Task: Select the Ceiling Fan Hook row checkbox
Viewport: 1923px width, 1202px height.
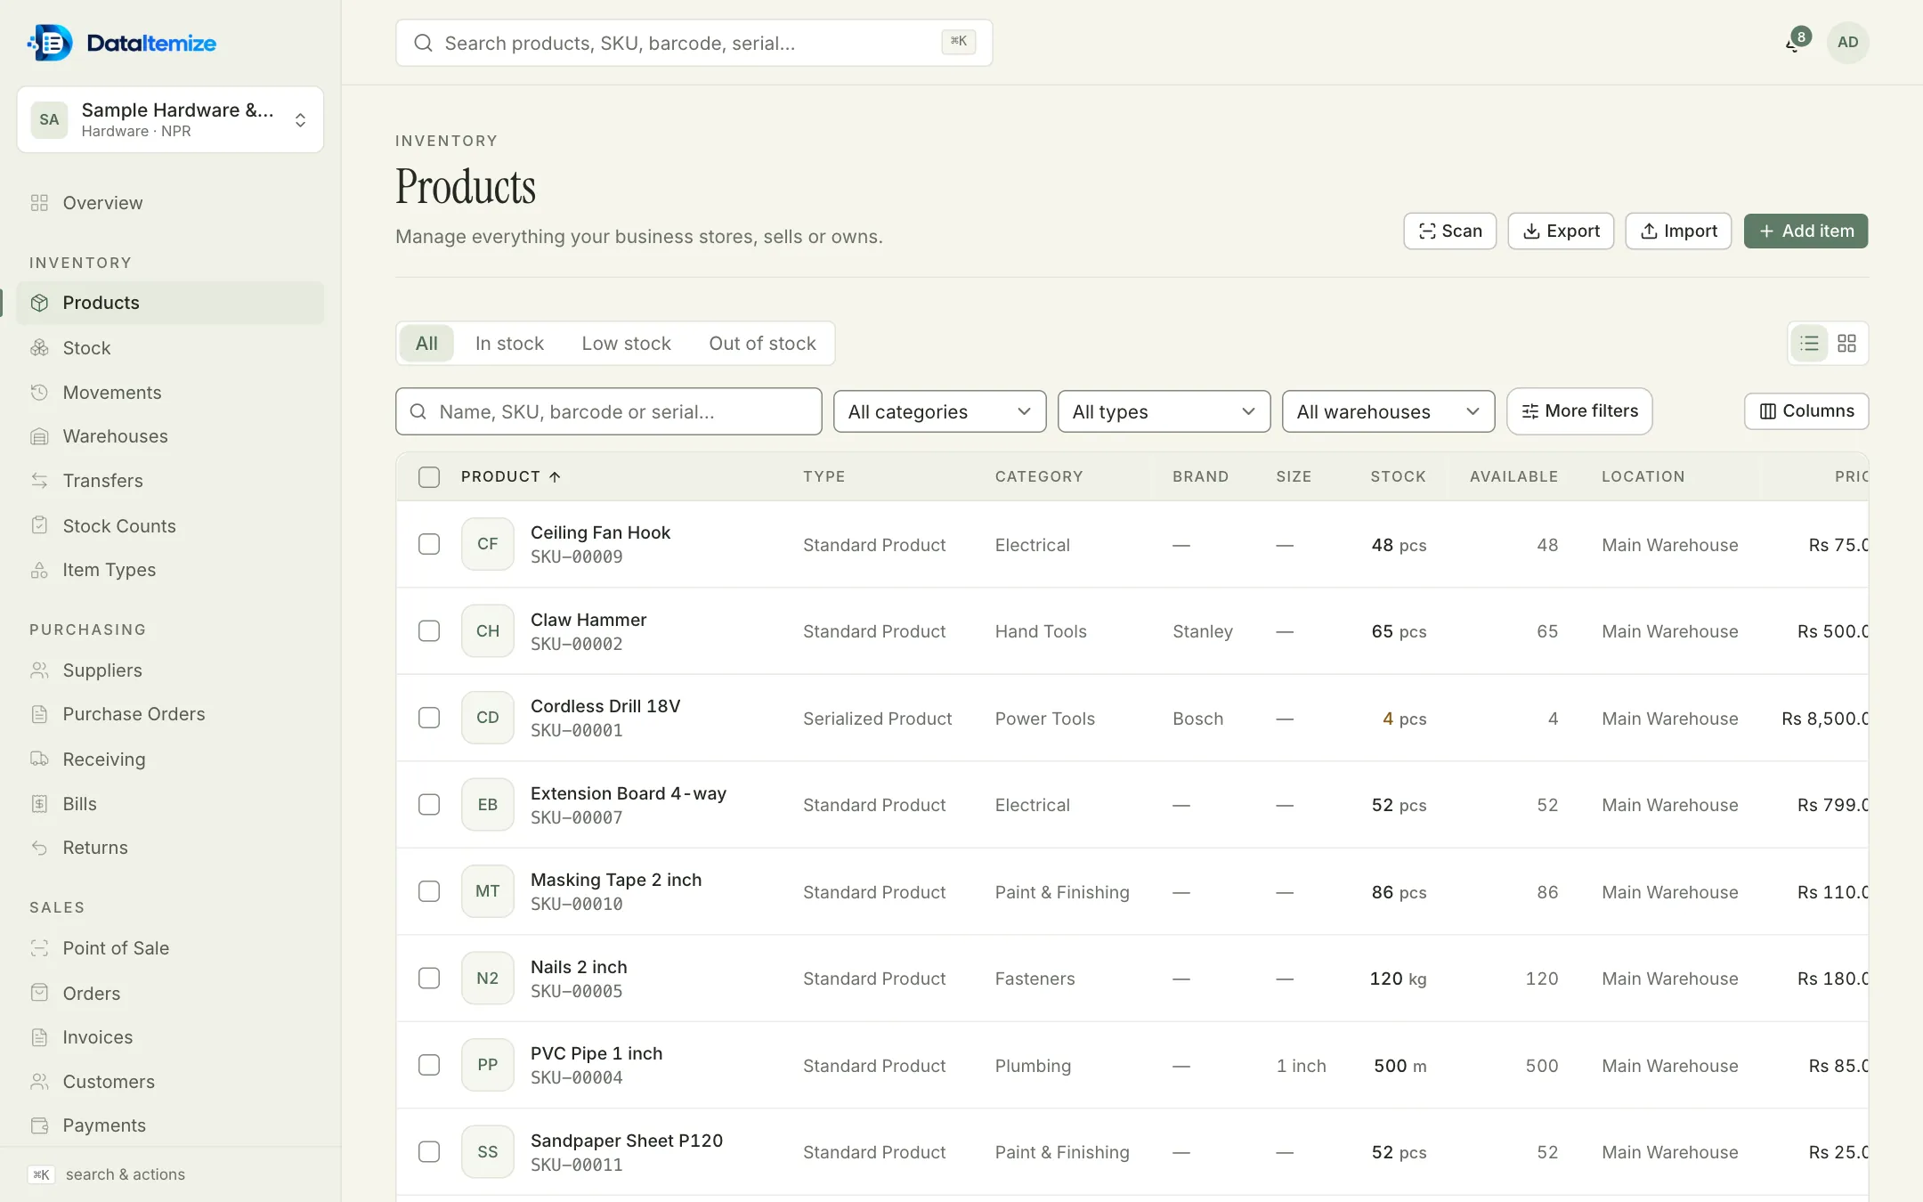Action: tap(429, 544)
